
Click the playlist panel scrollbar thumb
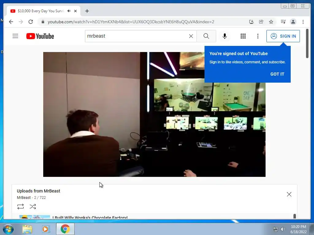[x=295, y=216]
